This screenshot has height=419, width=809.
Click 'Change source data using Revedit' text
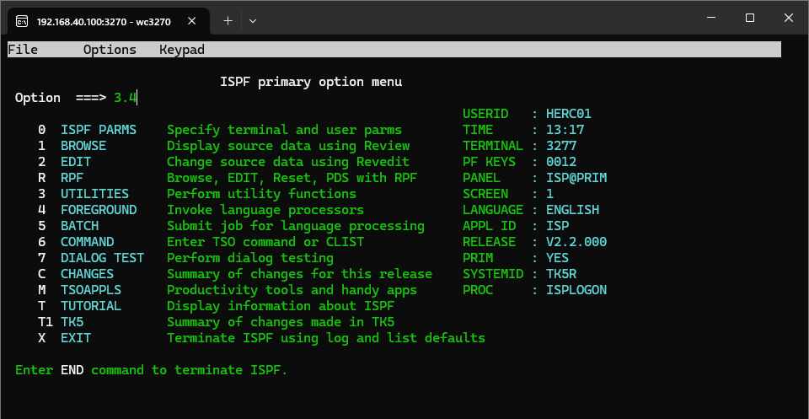(x=288, y=162)
